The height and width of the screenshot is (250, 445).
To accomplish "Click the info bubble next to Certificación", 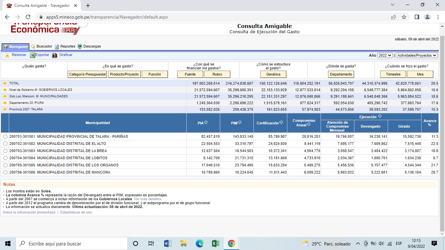I will tap(281, 123).
